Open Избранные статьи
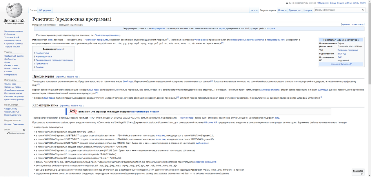The height and width of the screenshot is (177, 371). (x=12, y=40)
